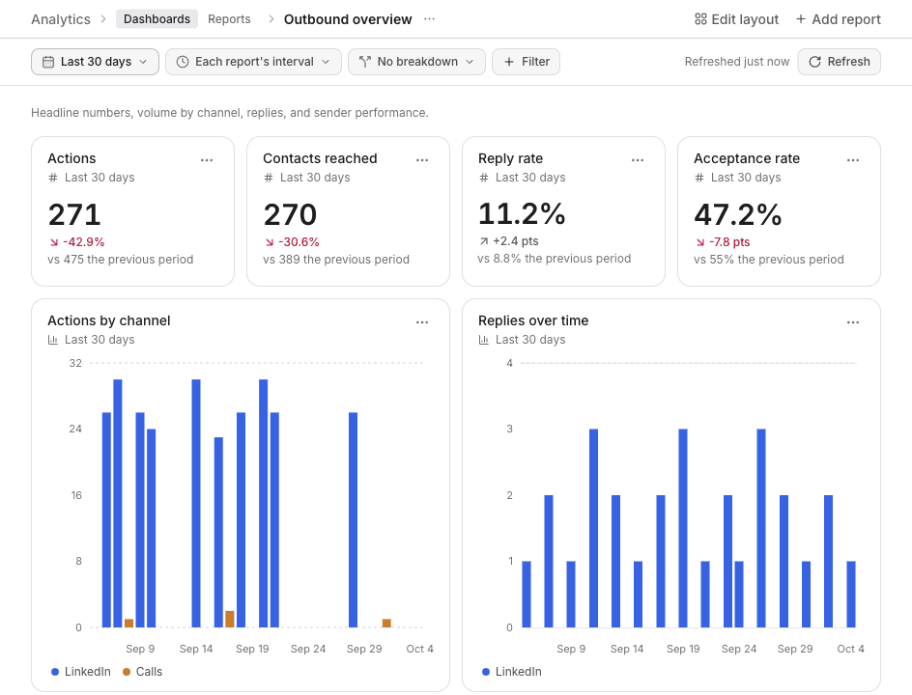912x695 pixels.
Task: Click the dashboard description starting 'Headline numbers'
Action: 230,113
